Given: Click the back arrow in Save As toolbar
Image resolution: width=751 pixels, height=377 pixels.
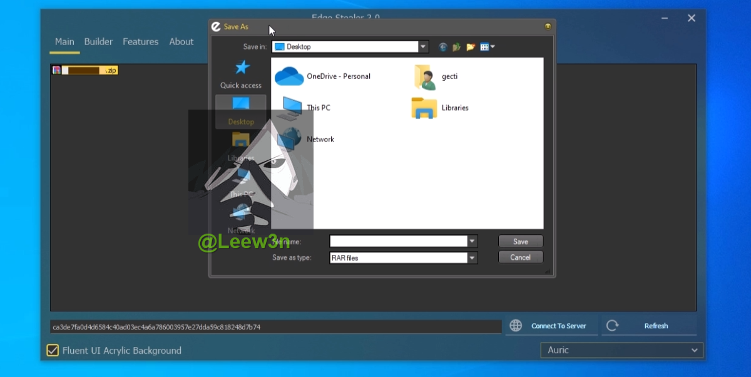Looking at the screenshot, I should coord(443,47).
